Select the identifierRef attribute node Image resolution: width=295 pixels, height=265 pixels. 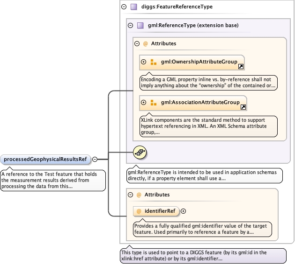point(159,211)
